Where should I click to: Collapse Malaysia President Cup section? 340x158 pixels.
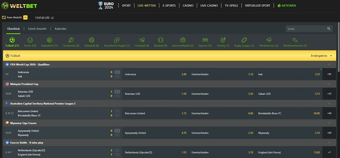pos(329,84)
